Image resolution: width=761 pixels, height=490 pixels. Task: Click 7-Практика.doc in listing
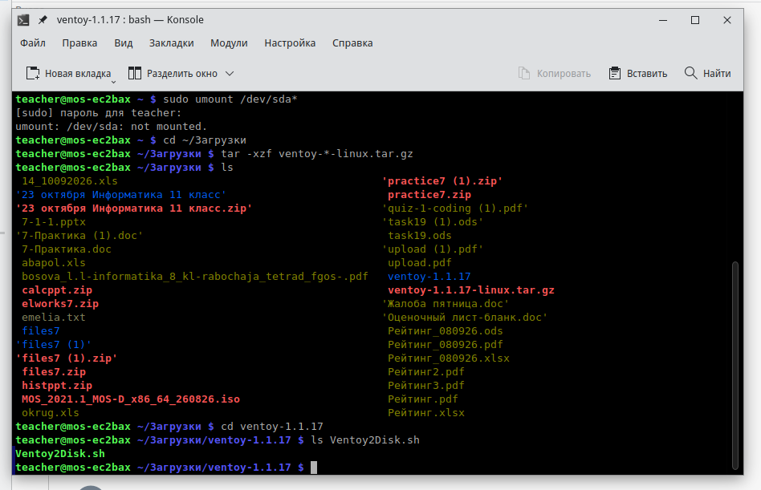coord(67,249)
